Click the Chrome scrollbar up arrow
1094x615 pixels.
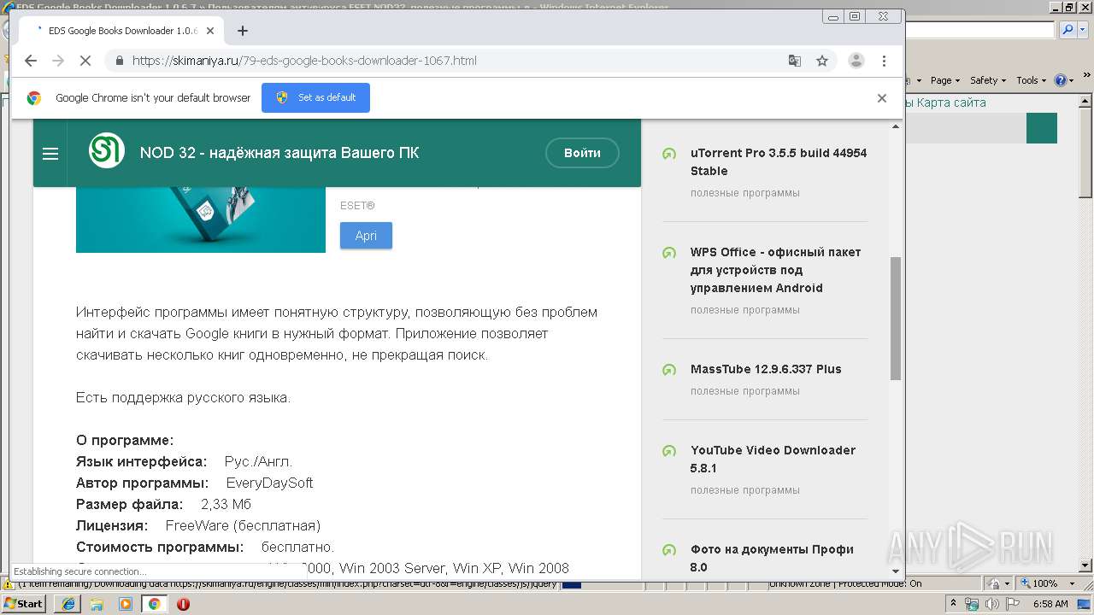point(896,126)
